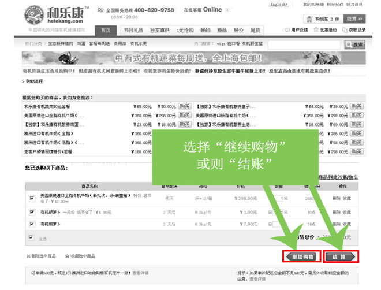This screenshot has height=290, width=381.
Task: Open the 生态新鲜猪肉 category link
Action: coord(60,43)
